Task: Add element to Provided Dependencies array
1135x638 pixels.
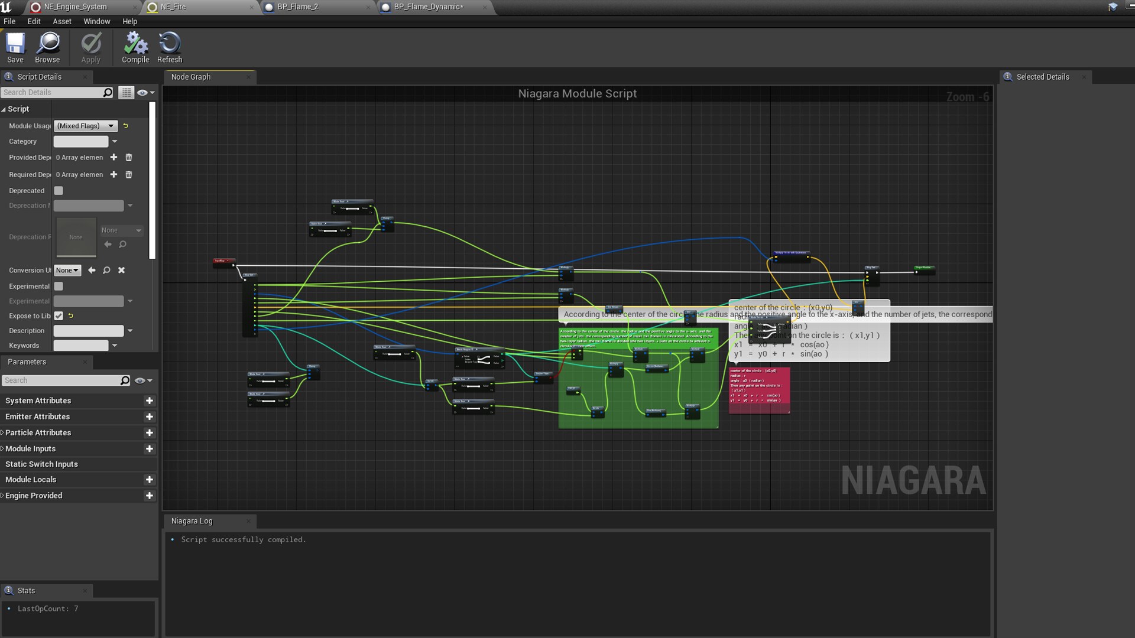Action: click(x=113, y=157)
